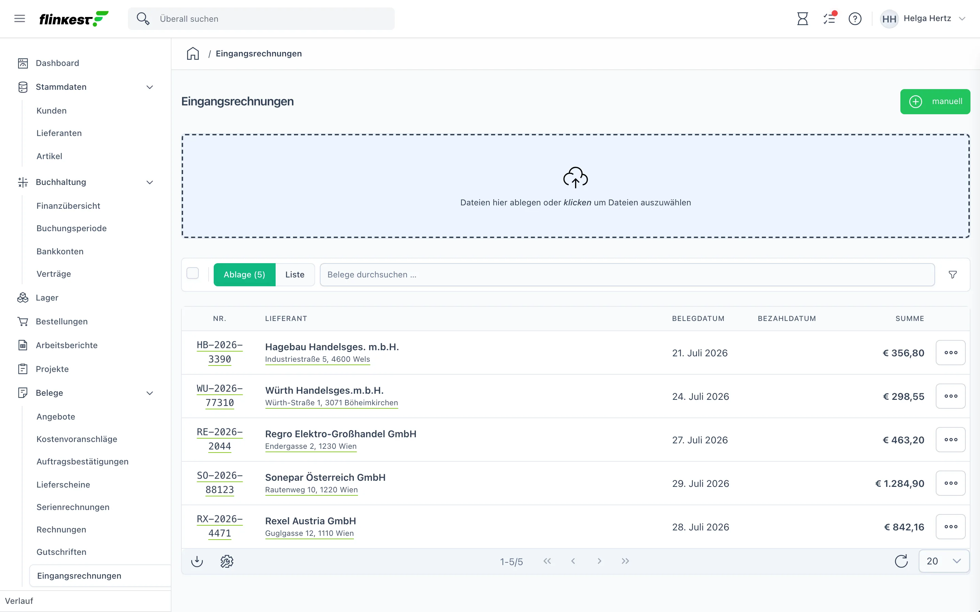Open table settings gear icon

coord(227,561)
